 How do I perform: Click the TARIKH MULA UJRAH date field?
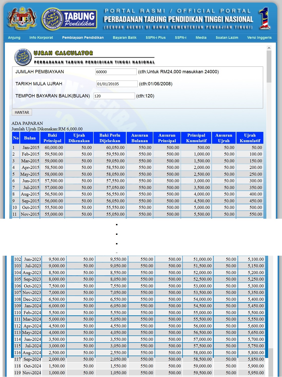(x=117, y=84)
